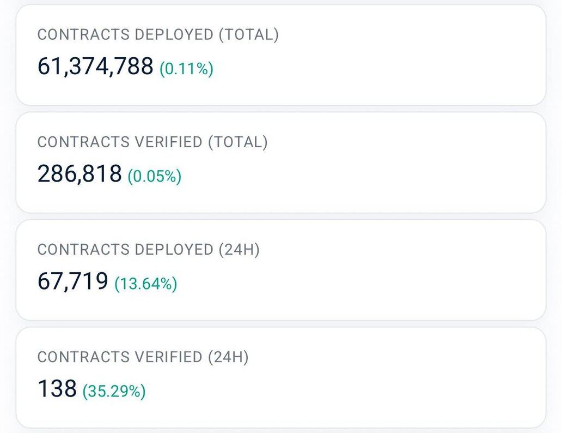The image size is (562, 433).
Task: Open the Contracts Deployed (Total) card
Action: click(x=381, y=55)
